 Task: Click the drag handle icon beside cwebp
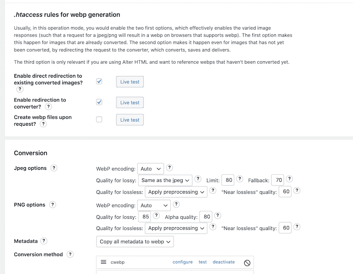click(104, 262)
